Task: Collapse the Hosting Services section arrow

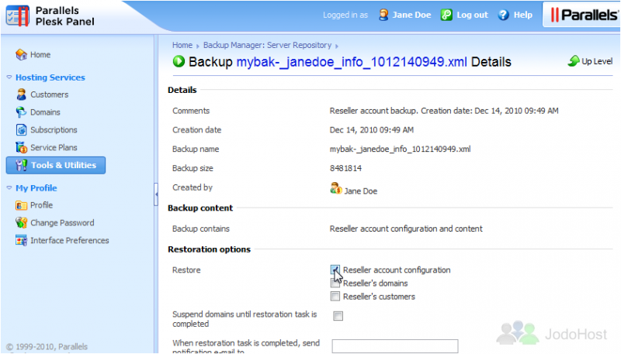Action: (x=9, y=77)
